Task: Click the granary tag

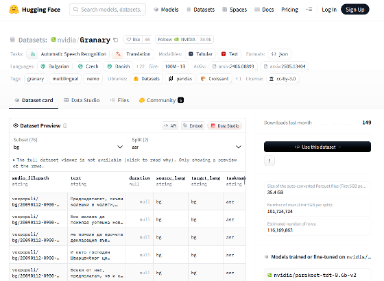Action: point(36,79)
